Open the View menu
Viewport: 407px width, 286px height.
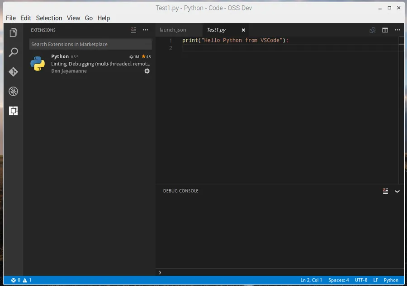(73, 18)
